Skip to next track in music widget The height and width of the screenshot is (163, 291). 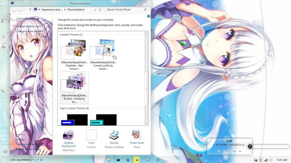[x=240, y=151]
